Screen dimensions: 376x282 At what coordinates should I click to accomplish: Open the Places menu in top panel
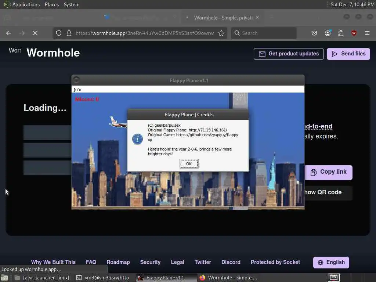point(52,4)
